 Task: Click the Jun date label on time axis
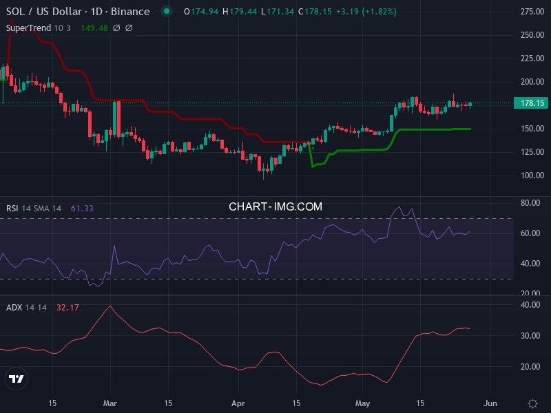tap(490, 403)
